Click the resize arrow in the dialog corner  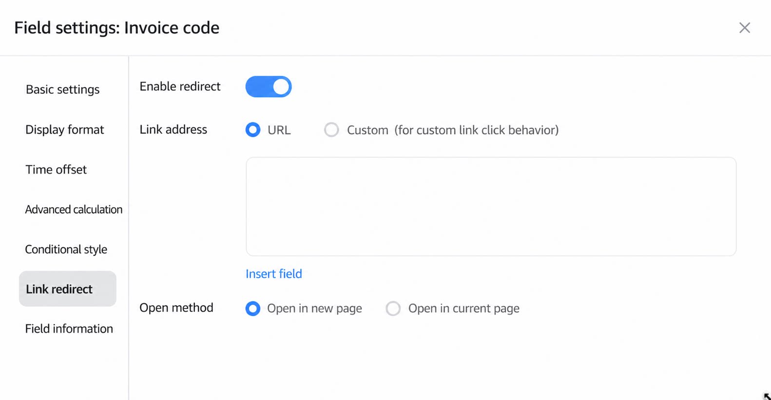click(x=767, y=396)
